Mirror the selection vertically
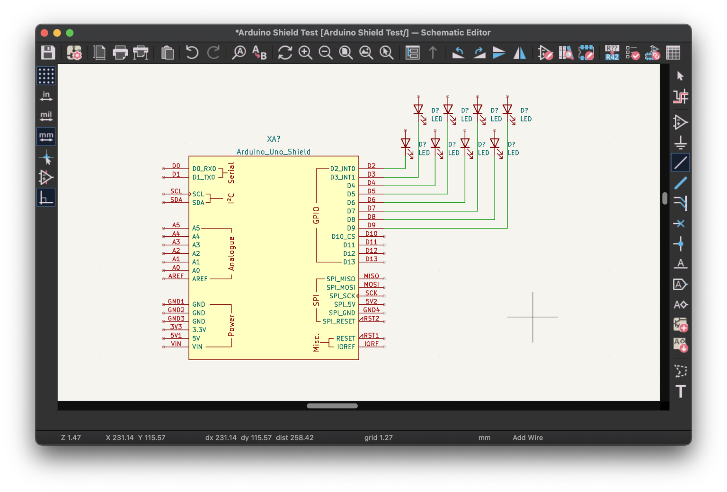 click(x=499, y=53)
